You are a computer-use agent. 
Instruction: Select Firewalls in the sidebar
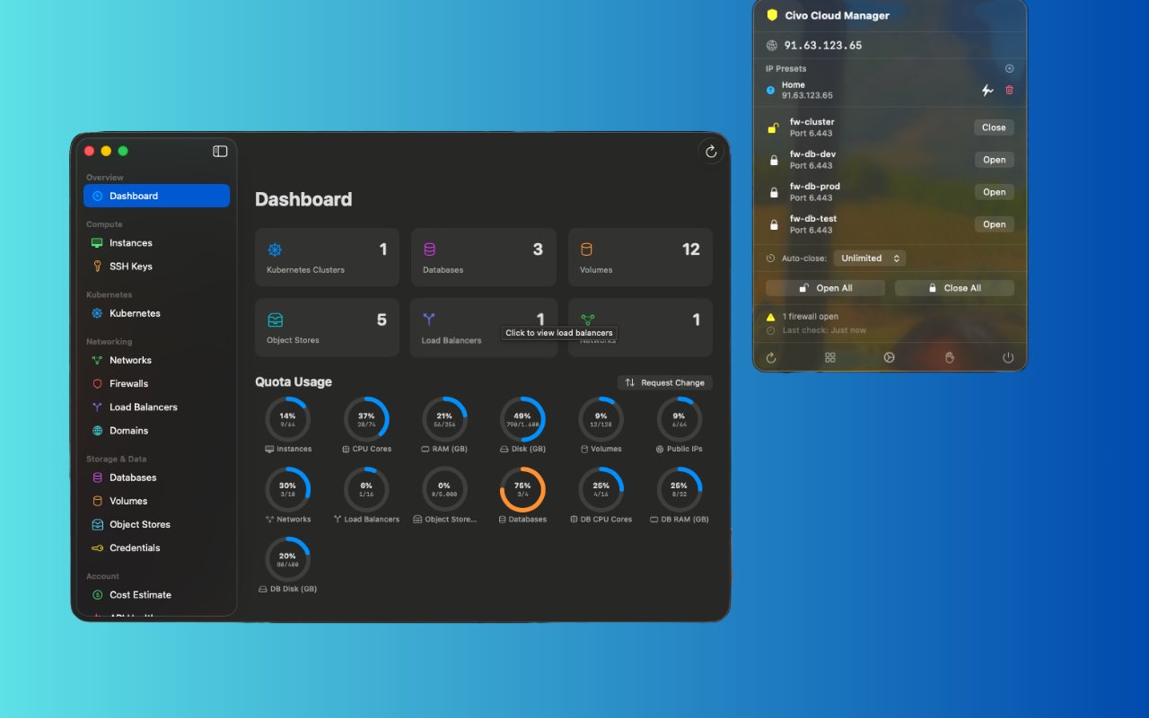(128, 383)
